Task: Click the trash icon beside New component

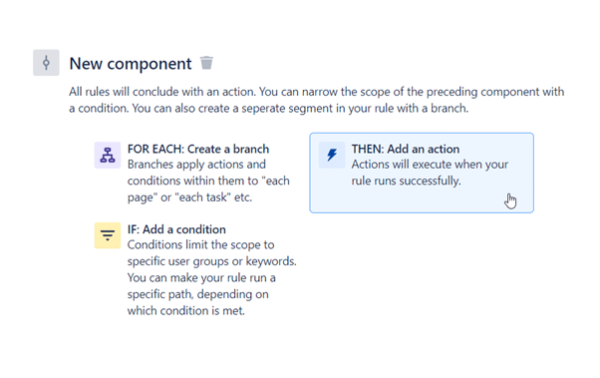Action: click(206, 63)
